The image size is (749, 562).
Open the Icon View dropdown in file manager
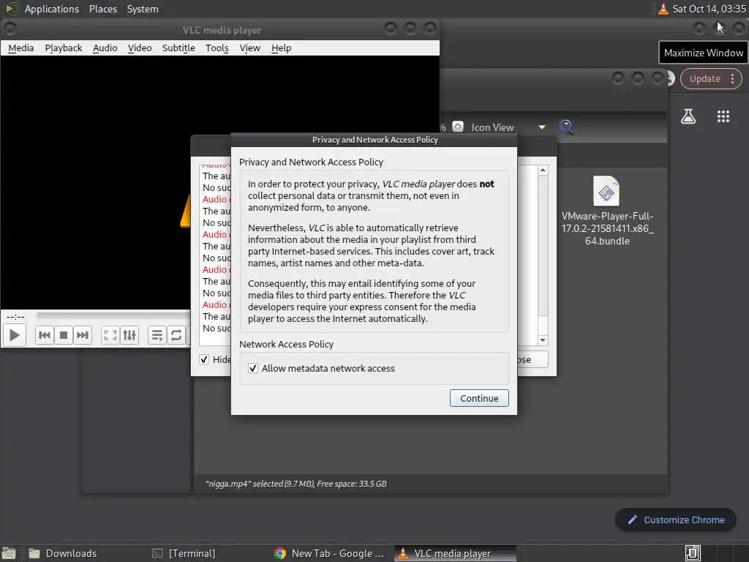(508, 127)
